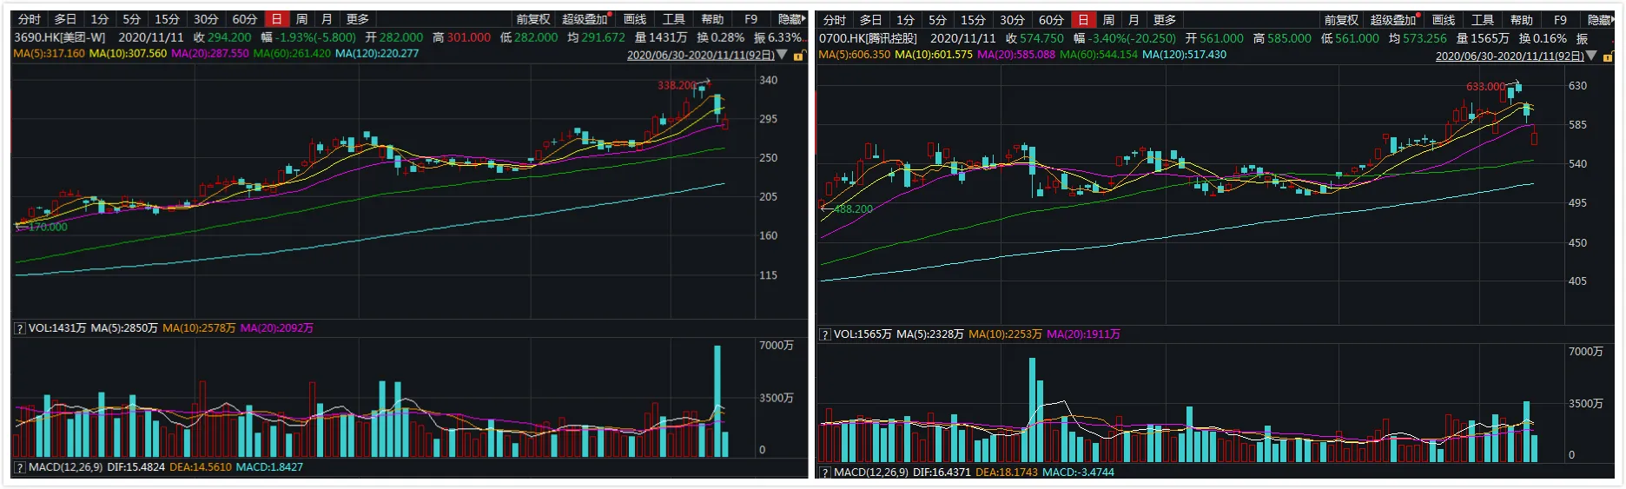This screenshot has width=1626, height=489.
Task: Select 周 weekly period on Tencent chart
Action: (x=1108, y=20)
